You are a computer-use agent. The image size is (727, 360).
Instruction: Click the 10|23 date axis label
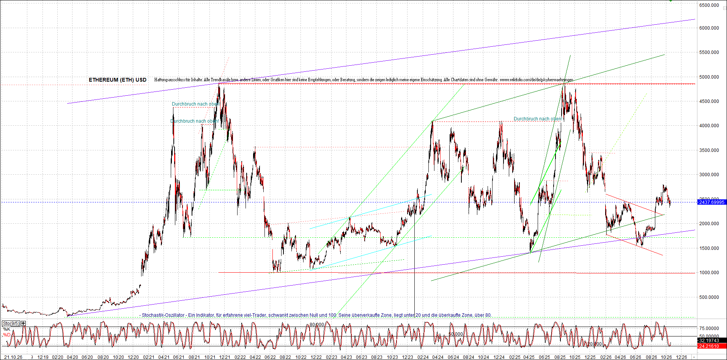click(392, 357)
